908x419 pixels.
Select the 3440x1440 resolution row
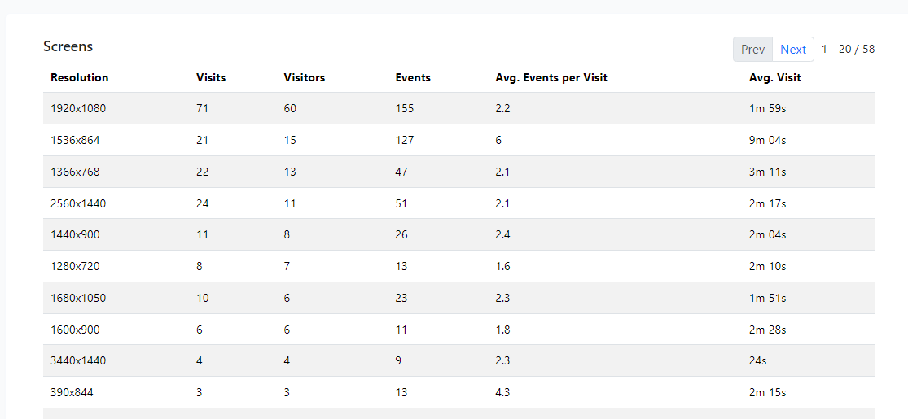pos(458,361)
